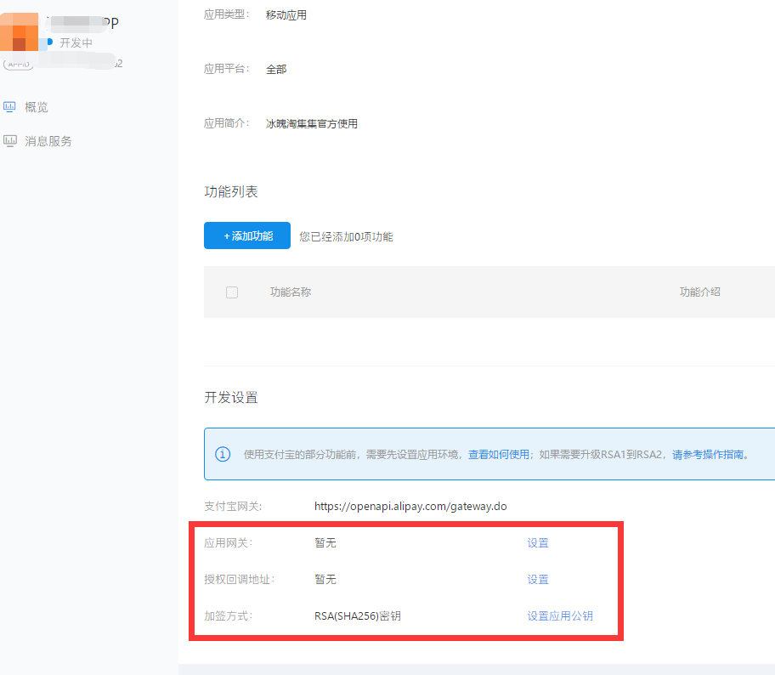Click the 开发设置 section heading
Image resolution: width=775 pixels, height=675 pixels.
pos(231,397)
